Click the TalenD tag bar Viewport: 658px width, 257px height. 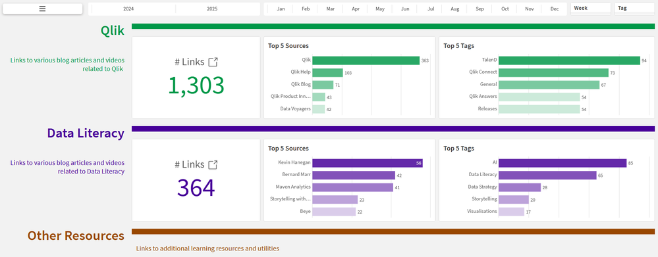569,60
